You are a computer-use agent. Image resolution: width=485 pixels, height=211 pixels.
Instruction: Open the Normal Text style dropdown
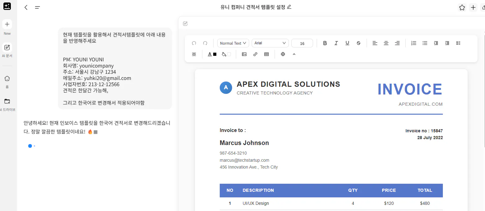(x=233, y=43)
